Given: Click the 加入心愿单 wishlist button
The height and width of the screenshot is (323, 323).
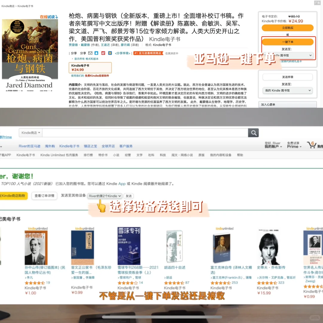Looking at the screenshot, I should click(x=288, y=104).
